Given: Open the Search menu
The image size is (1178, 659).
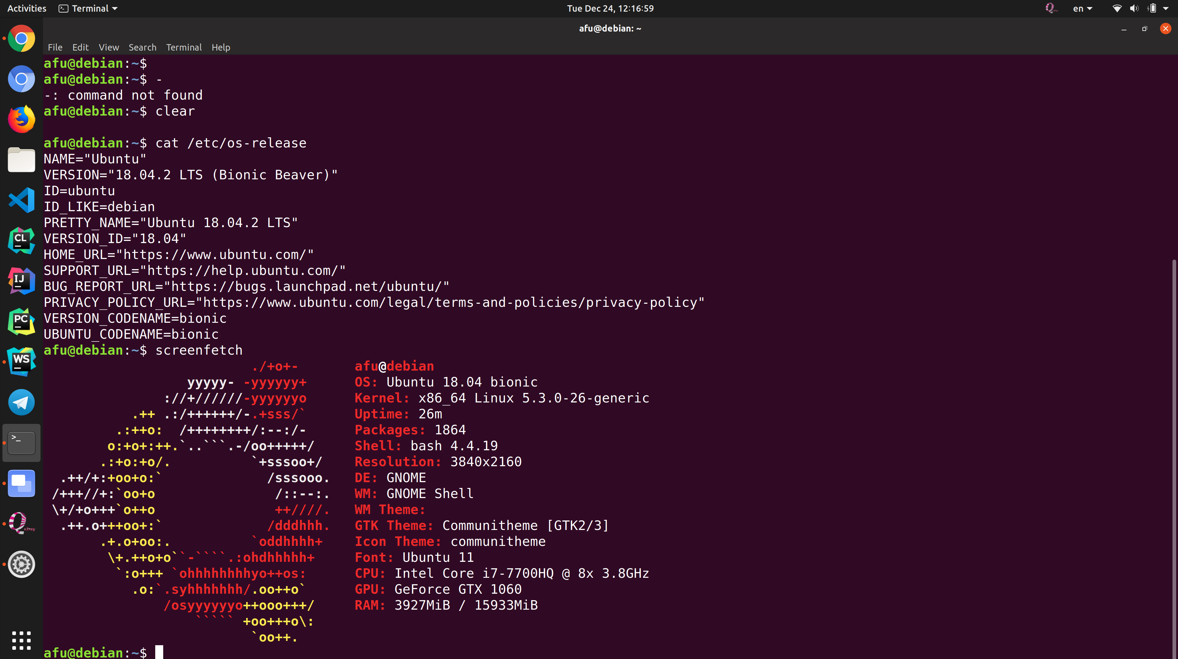Looking at the screenshot, I should [x=142, y=47].
